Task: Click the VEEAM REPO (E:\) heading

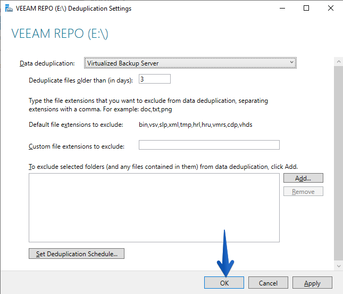Action: click(60, 34)
